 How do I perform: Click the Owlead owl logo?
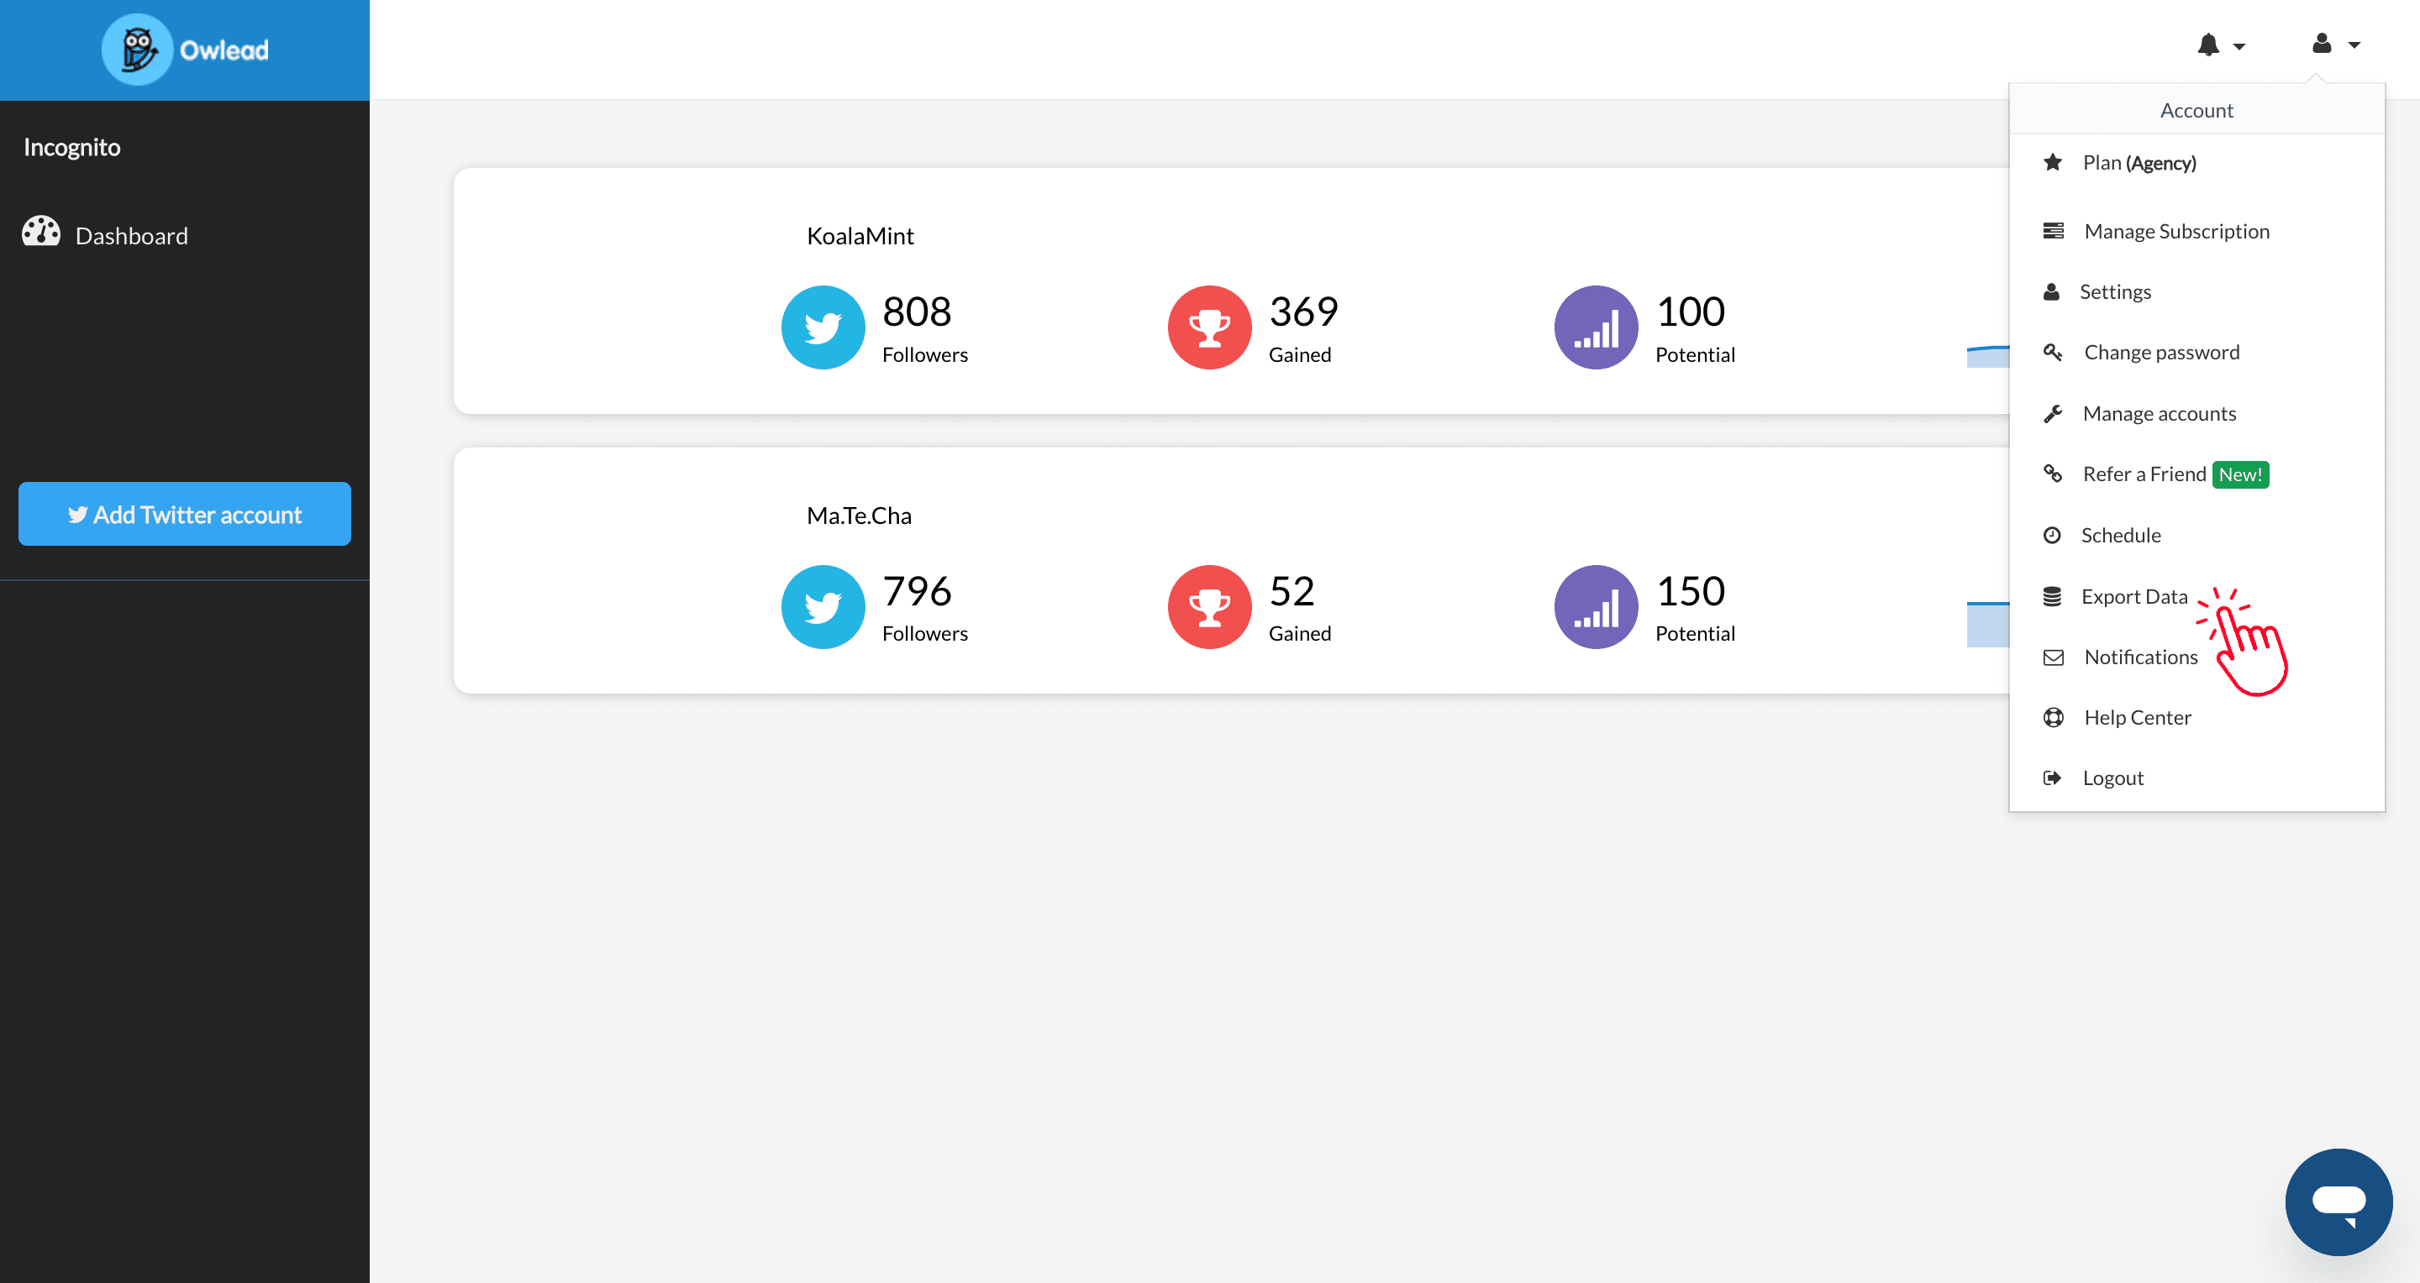click(137, 49)
